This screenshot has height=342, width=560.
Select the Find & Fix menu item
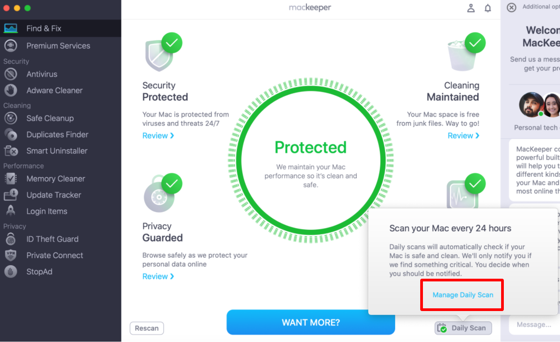pyautogui.click(x=61, y=28)
